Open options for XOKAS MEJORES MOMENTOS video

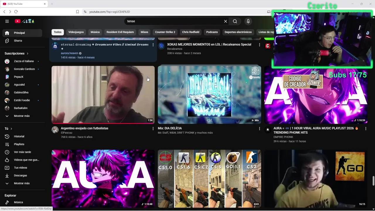click(x=259, y=45)
